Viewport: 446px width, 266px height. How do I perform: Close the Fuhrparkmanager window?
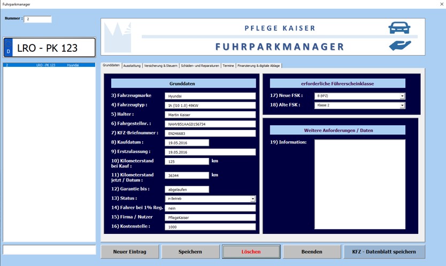(441, 4)
